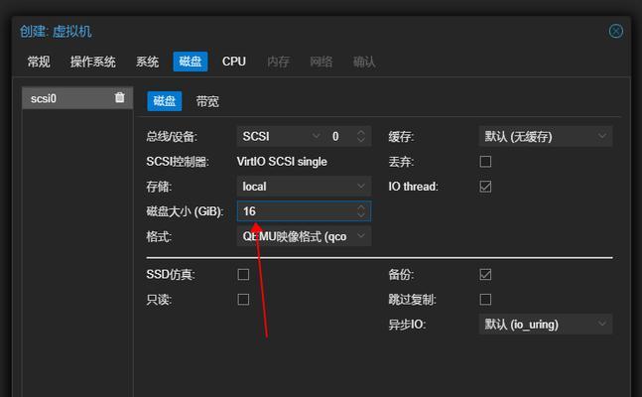Viewport: 642px width, 397px height.
Task: Toggle the 备份 checkbox
Action: (485, 275)
